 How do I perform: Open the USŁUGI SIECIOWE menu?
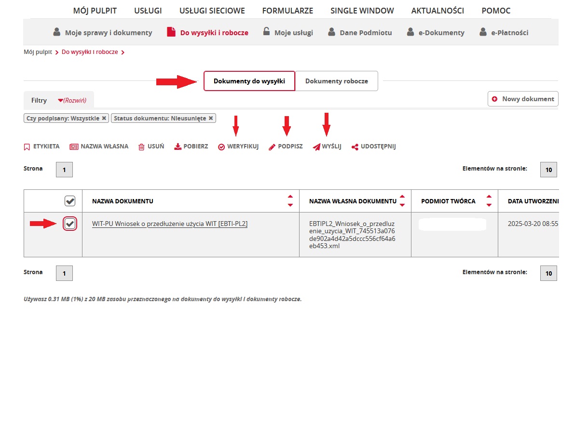[x=212, y=11]
